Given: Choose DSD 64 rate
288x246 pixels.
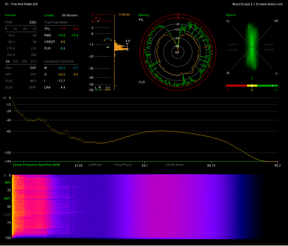Looking at the screenshot, I should [x=8, y=61].
